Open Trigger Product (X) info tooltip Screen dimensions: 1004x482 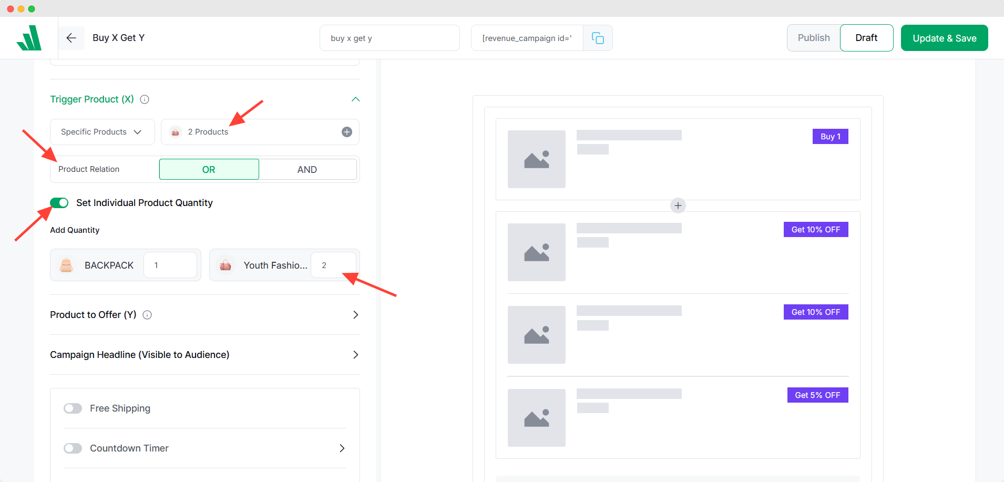145,99
